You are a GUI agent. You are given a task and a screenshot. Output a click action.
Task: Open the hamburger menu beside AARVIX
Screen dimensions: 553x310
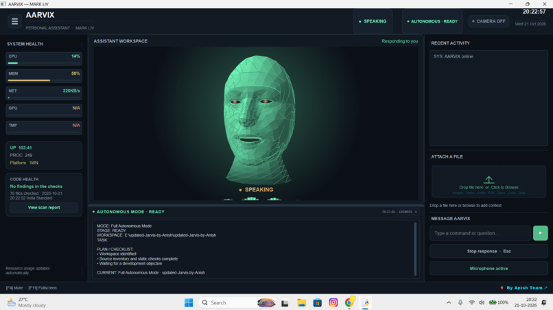14,21
